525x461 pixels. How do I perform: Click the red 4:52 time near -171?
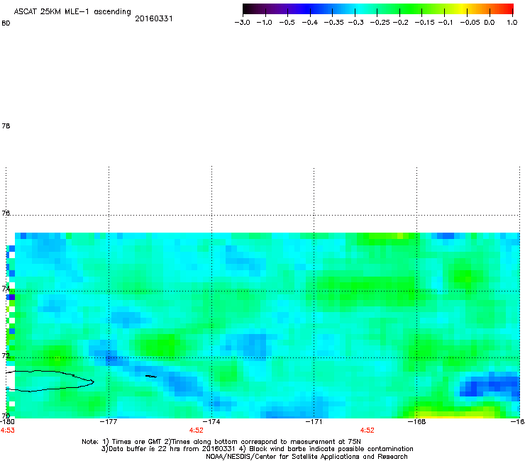[x=367, y=431]
